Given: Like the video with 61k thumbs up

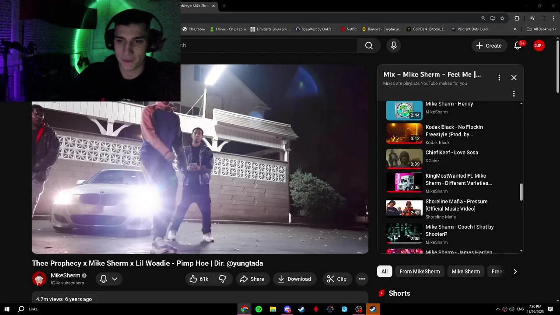Looking at the screenshot, I should click(x=199, y=279).
